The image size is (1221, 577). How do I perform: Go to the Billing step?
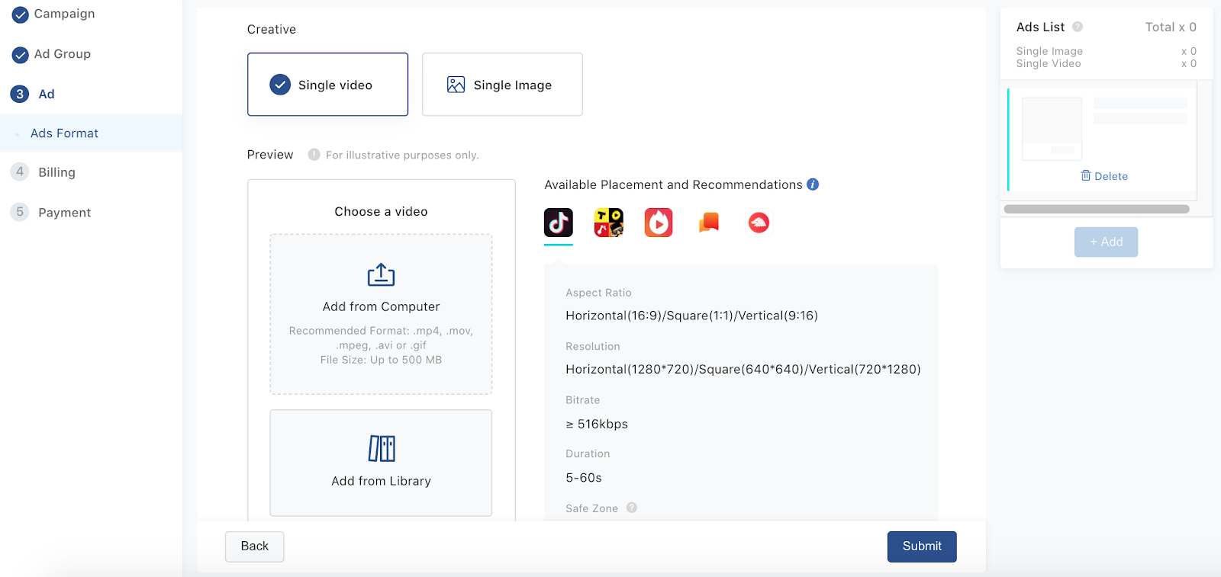point(57,172)
